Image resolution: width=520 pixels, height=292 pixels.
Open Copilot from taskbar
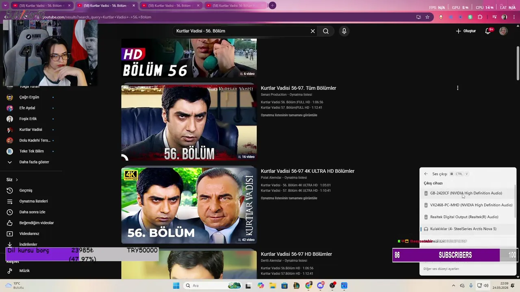point(260,286)
